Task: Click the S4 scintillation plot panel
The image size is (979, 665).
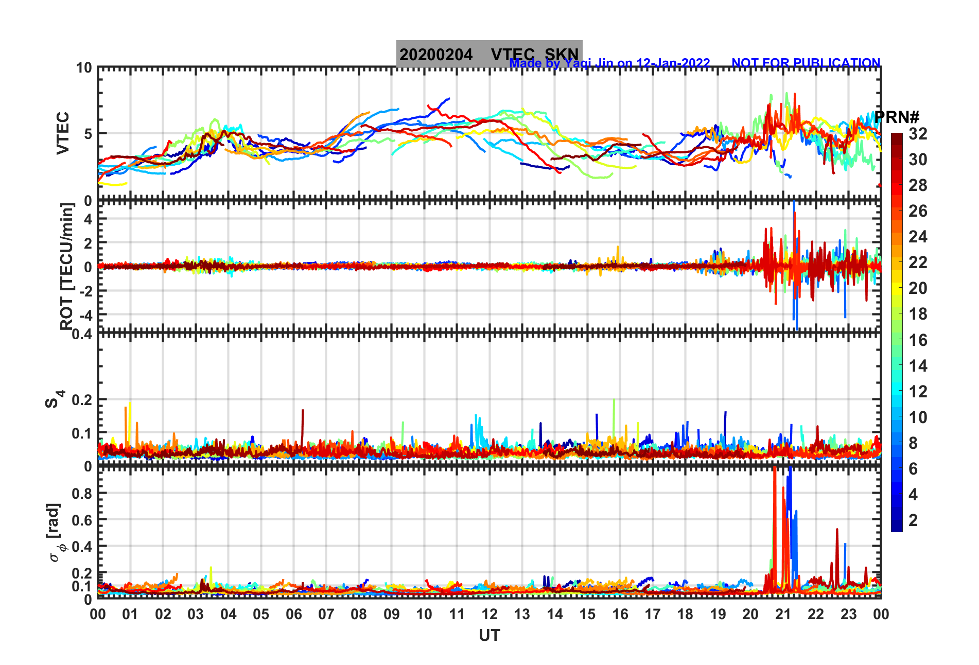Action: [x=489, y=400]
